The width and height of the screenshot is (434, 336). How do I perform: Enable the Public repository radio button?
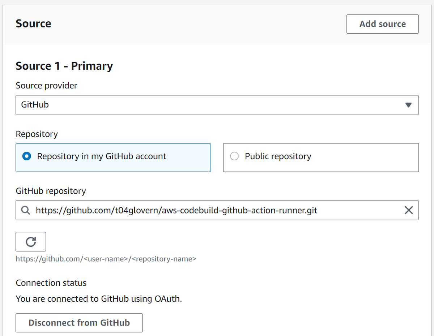[234, 156]
